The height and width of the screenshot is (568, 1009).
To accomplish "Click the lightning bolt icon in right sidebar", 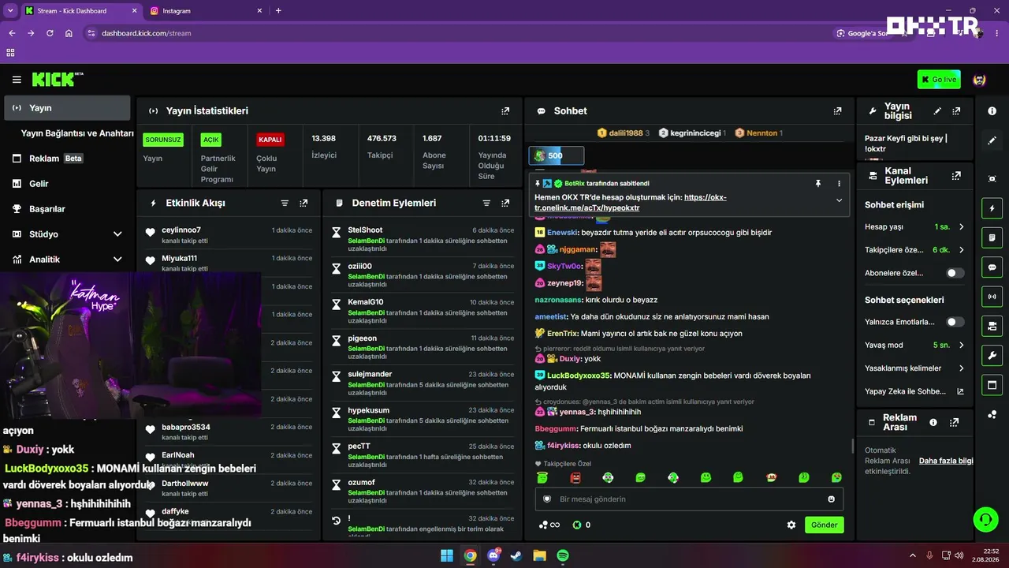I will click(x=992, y=208).
